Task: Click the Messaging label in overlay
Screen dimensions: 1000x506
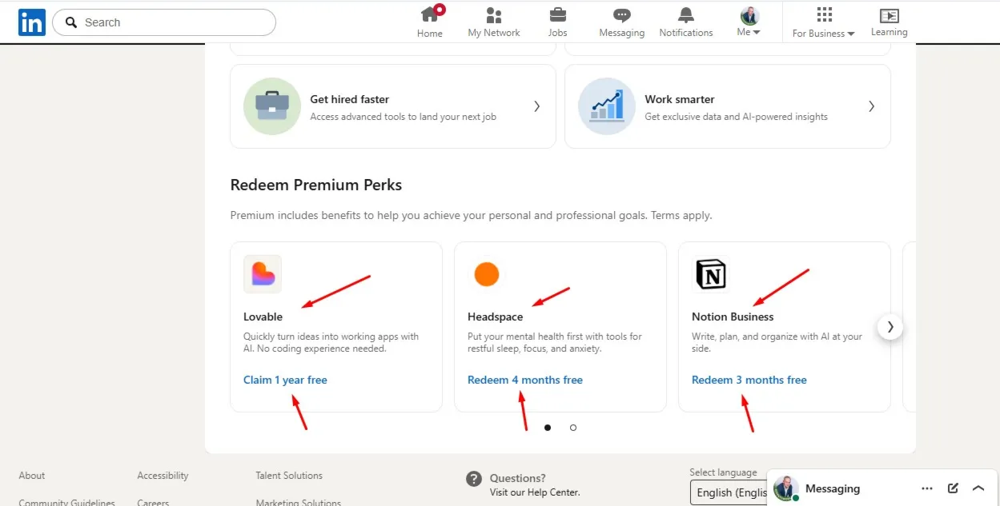Action: 833,488
